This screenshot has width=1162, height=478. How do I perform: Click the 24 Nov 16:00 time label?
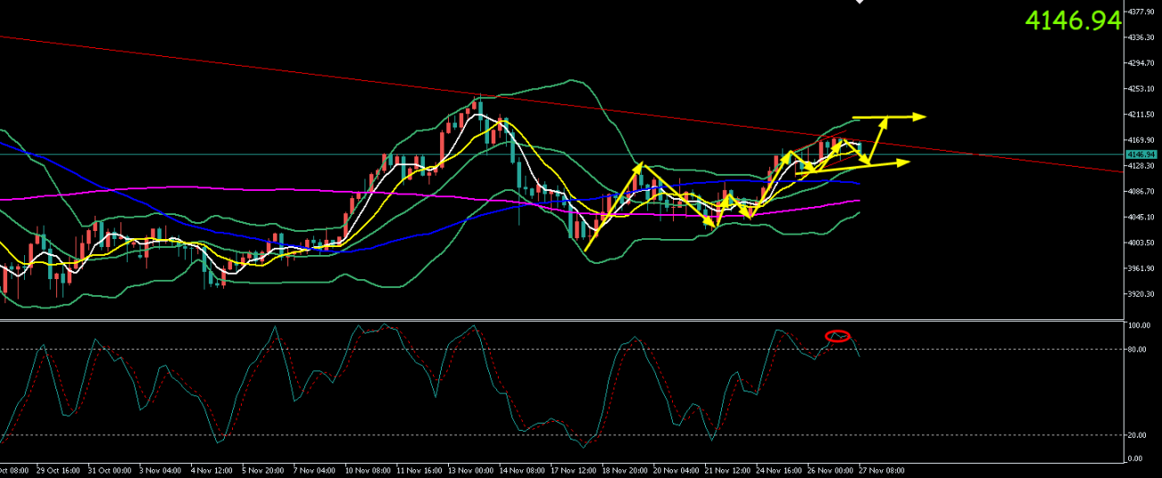778,470
